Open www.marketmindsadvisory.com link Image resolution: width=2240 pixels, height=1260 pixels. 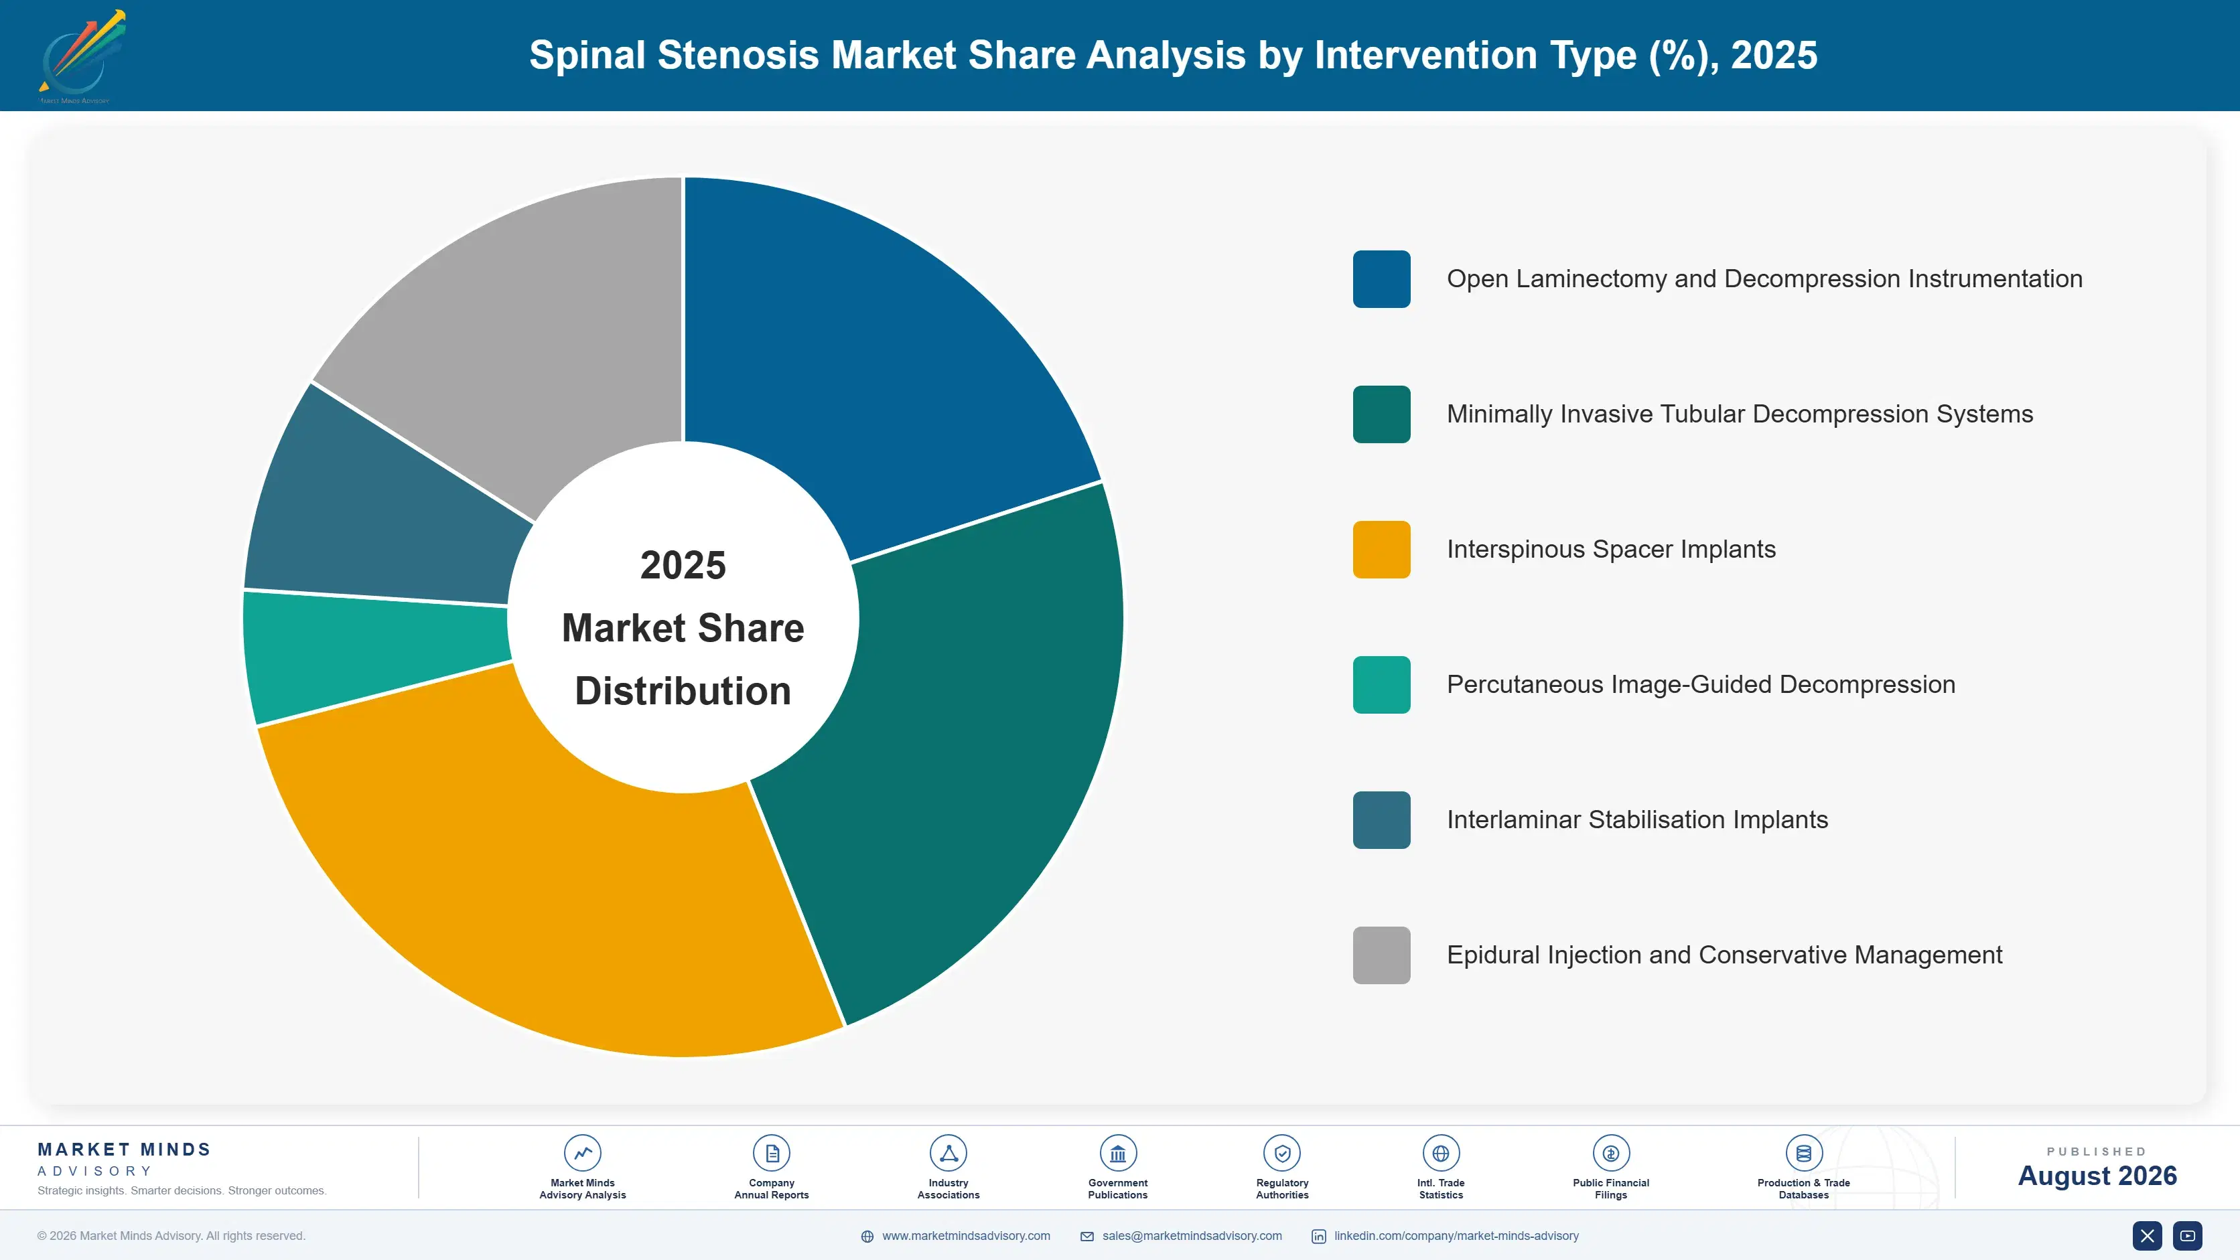966,1236
